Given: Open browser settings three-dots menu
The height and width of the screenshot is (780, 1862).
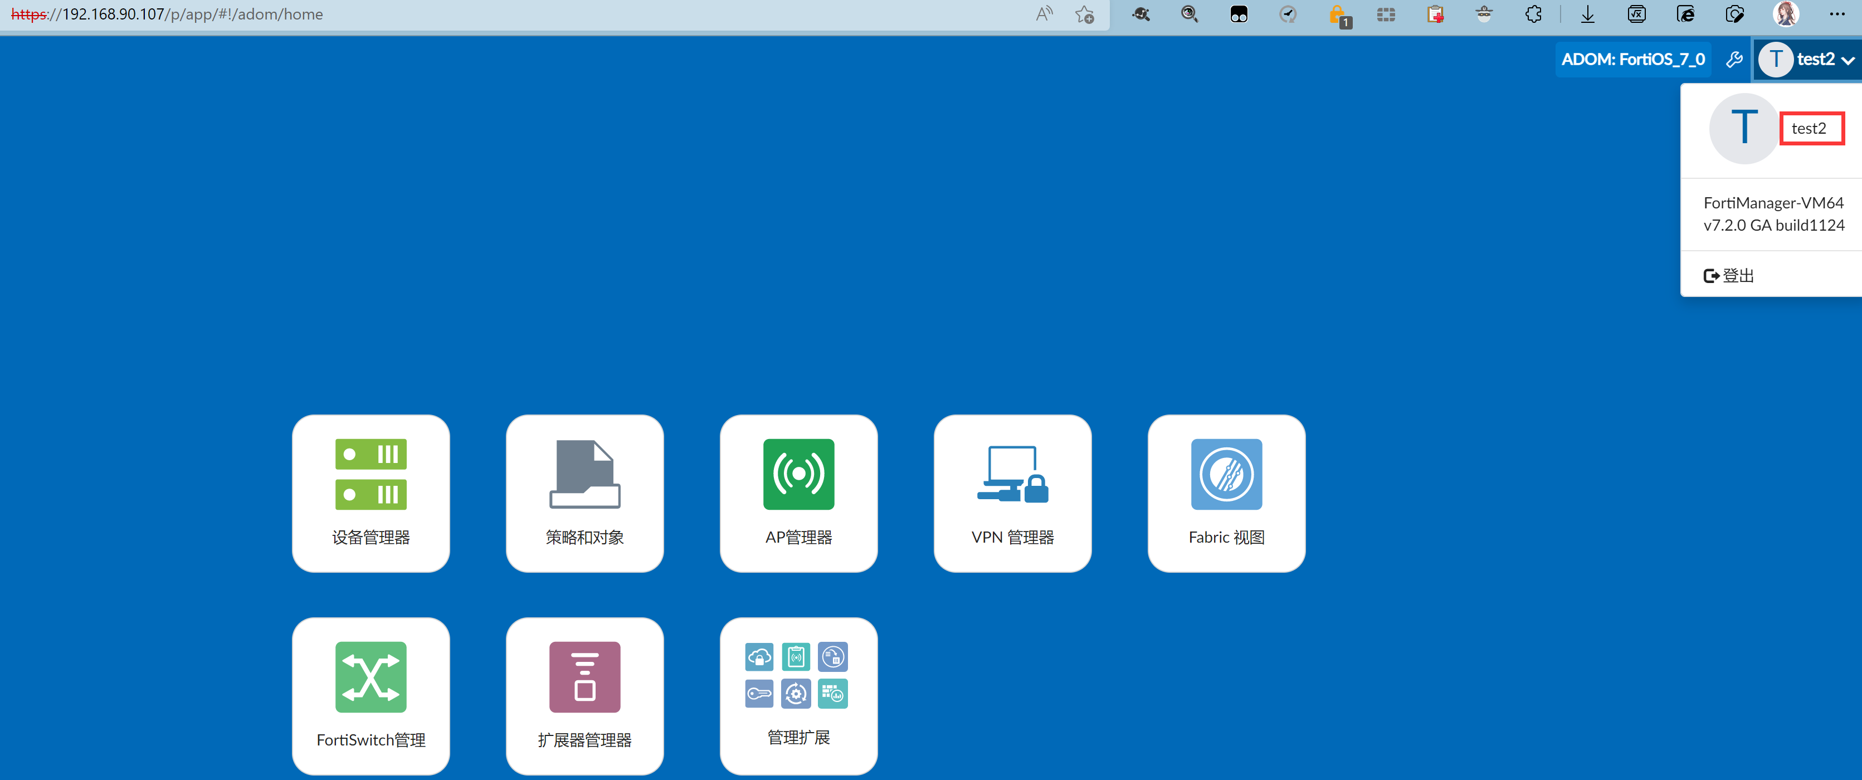Looking at the screenshot, I should pos(1837,14).
